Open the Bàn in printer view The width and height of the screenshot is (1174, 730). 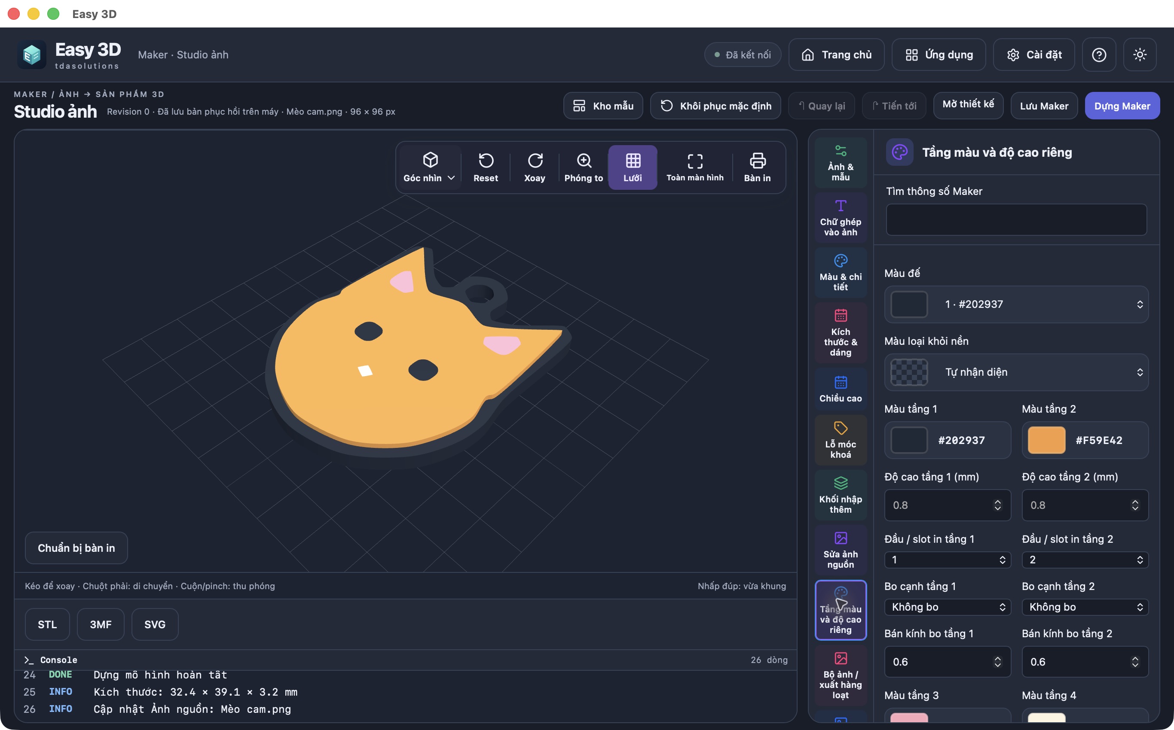point(757,167)
